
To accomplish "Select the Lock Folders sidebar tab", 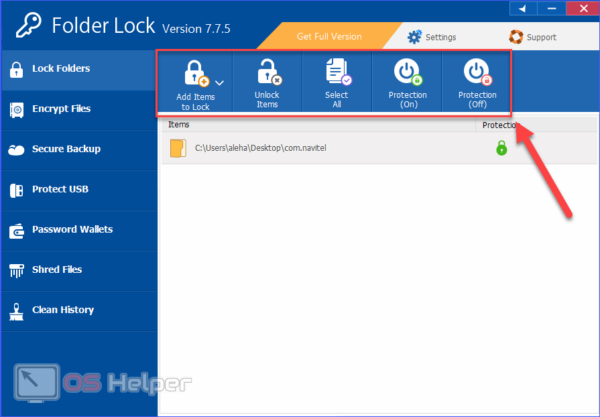I will pos(60,68).
